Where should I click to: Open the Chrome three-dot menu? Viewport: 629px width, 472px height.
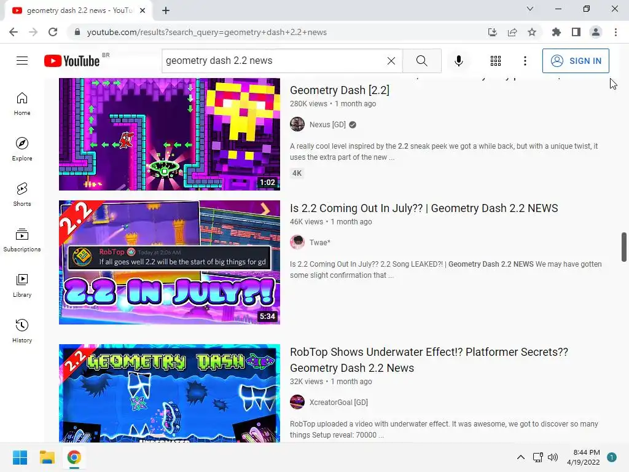point(615,32)
